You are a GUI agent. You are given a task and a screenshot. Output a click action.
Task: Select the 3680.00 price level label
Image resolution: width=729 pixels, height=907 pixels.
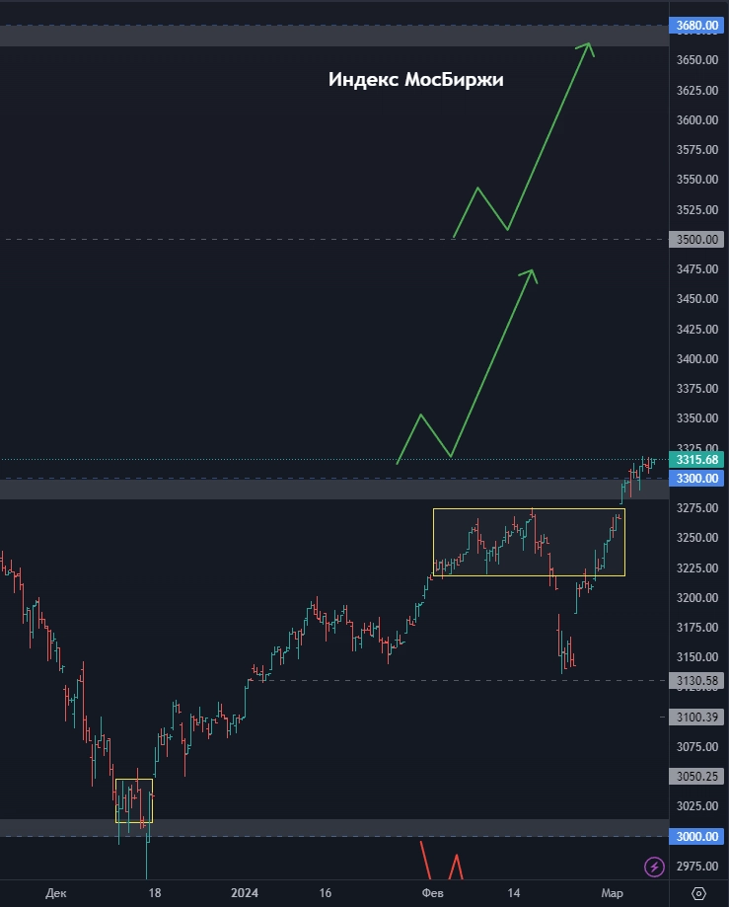click(696, 26)
